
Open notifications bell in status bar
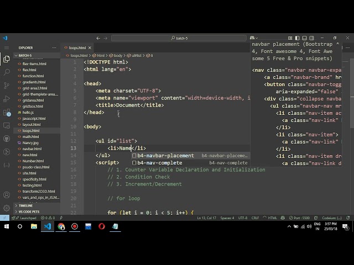pyautogui.click(x=348, y=218)
